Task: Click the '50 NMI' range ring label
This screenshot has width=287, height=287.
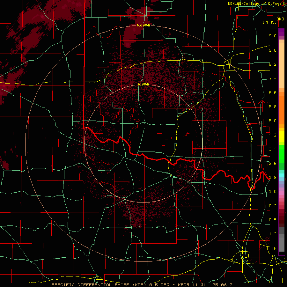Action: pos(143,84)
